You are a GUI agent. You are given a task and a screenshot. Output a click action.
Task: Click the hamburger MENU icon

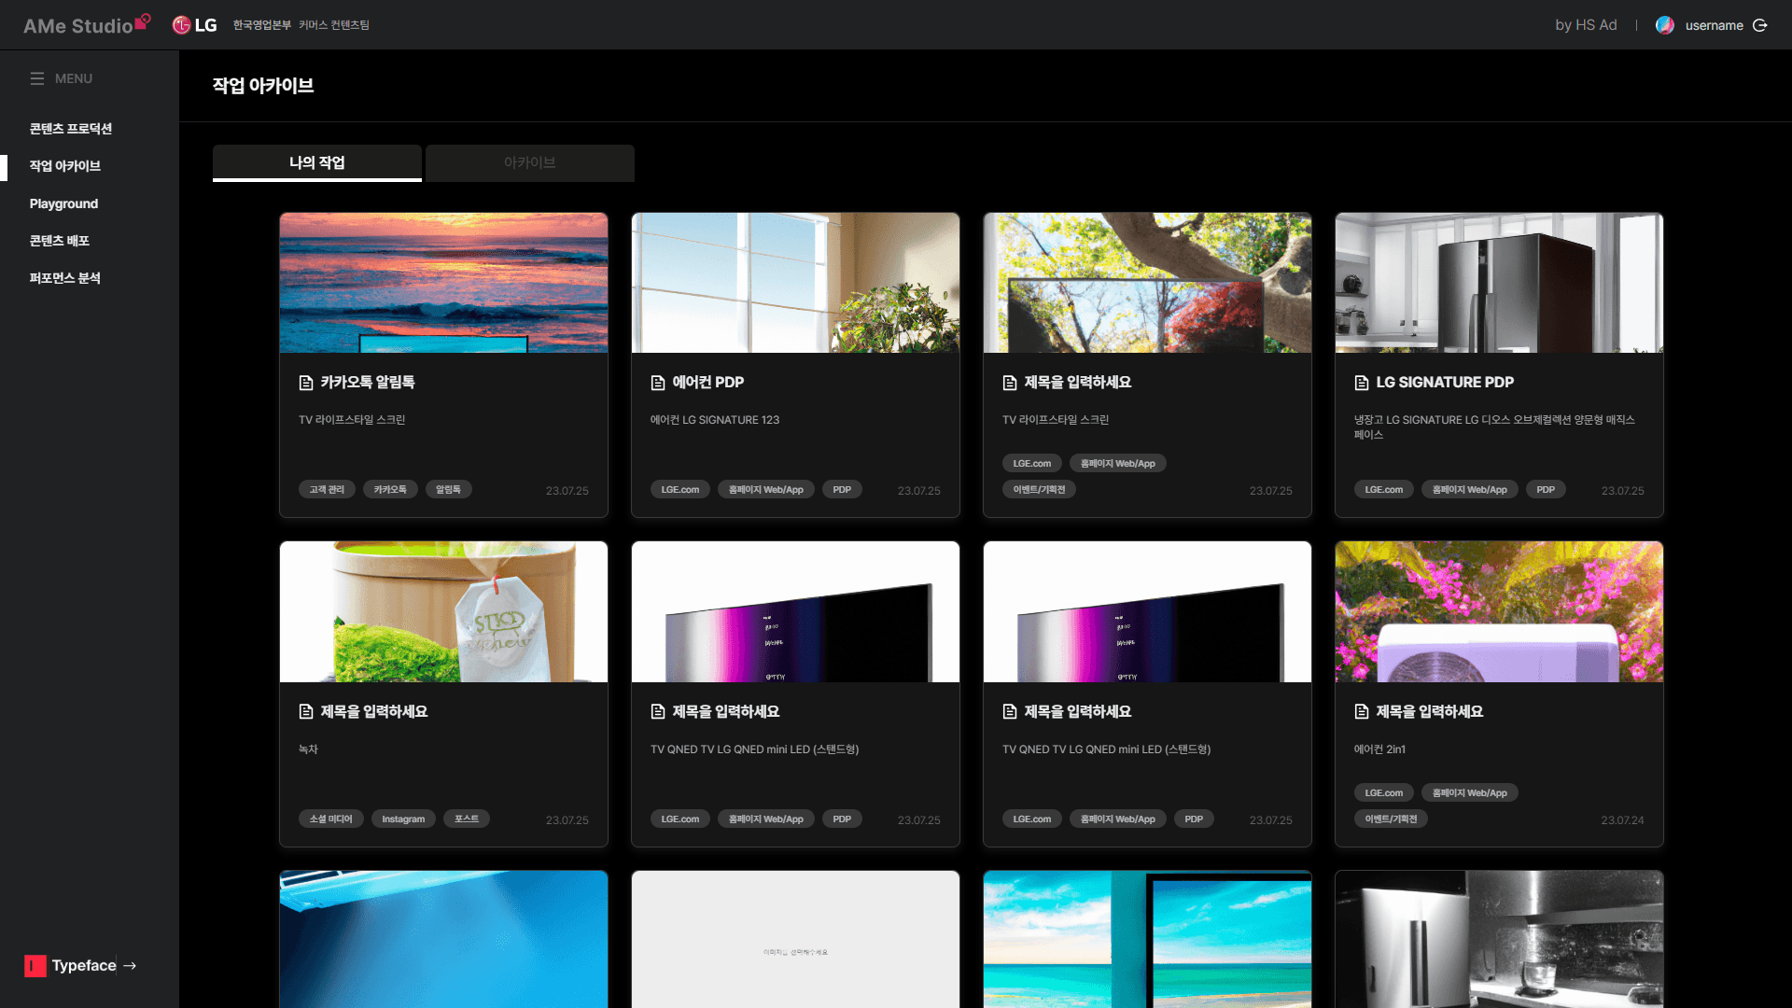[37, 78]
